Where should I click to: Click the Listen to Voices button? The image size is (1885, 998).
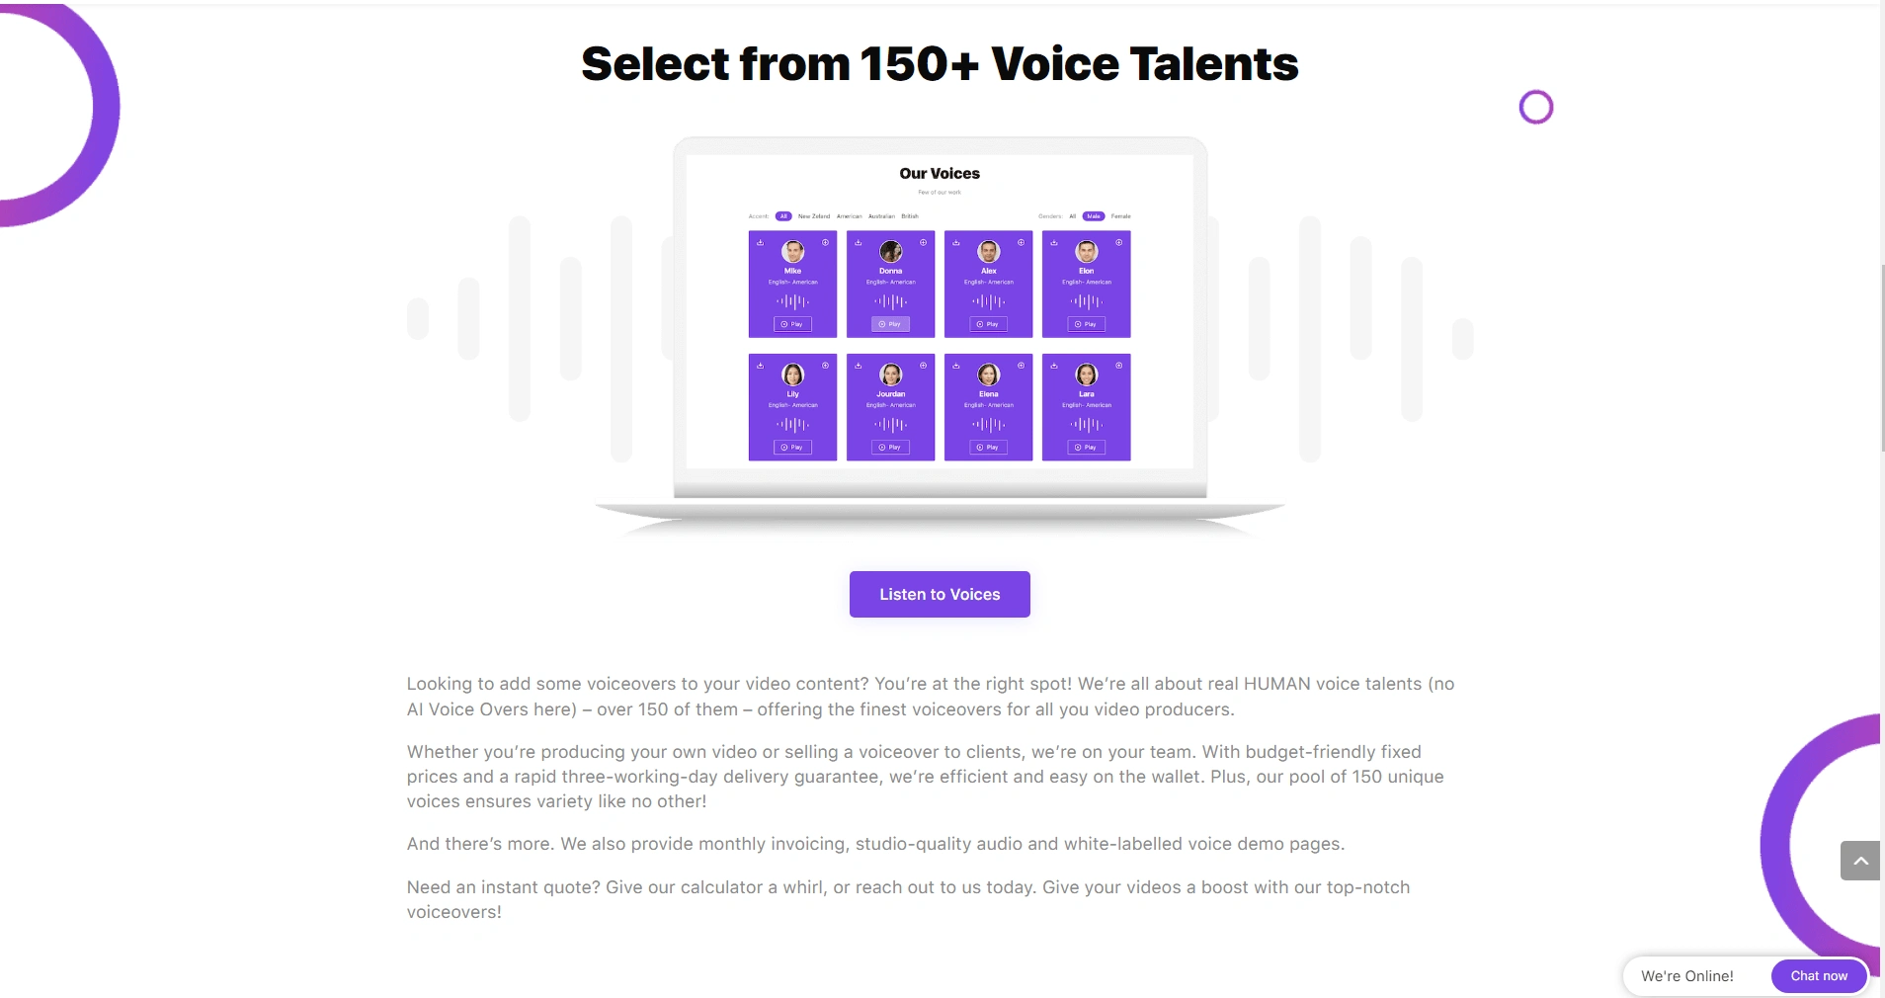tap(940, 594)
